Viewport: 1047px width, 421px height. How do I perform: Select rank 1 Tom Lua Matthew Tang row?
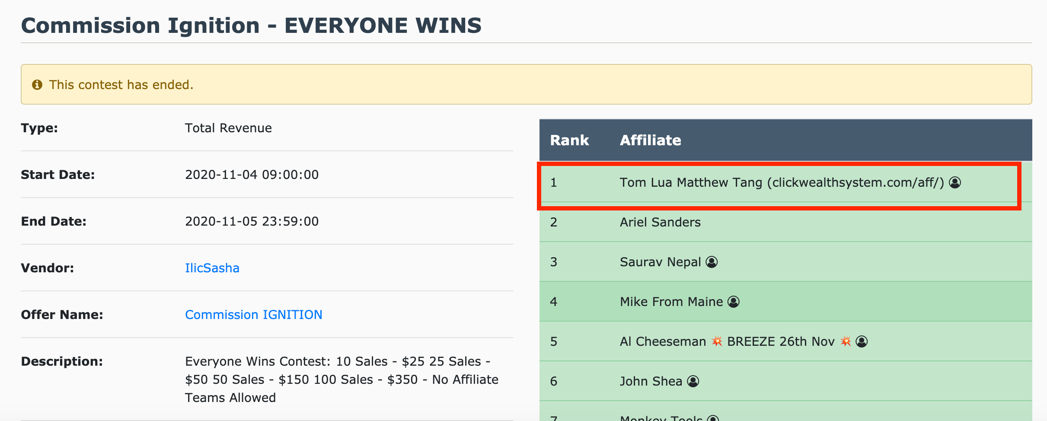pyautogui.click(x=785, y=182)
